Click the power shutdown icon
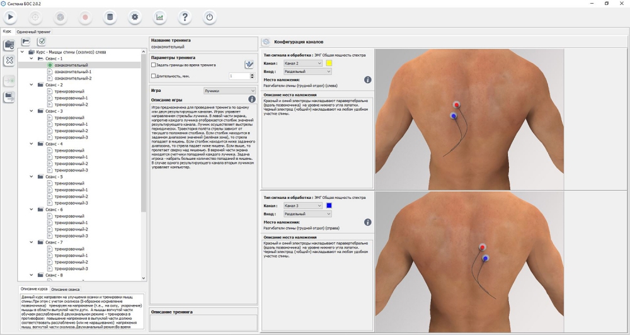630x335 pixels. click(209, 18)
